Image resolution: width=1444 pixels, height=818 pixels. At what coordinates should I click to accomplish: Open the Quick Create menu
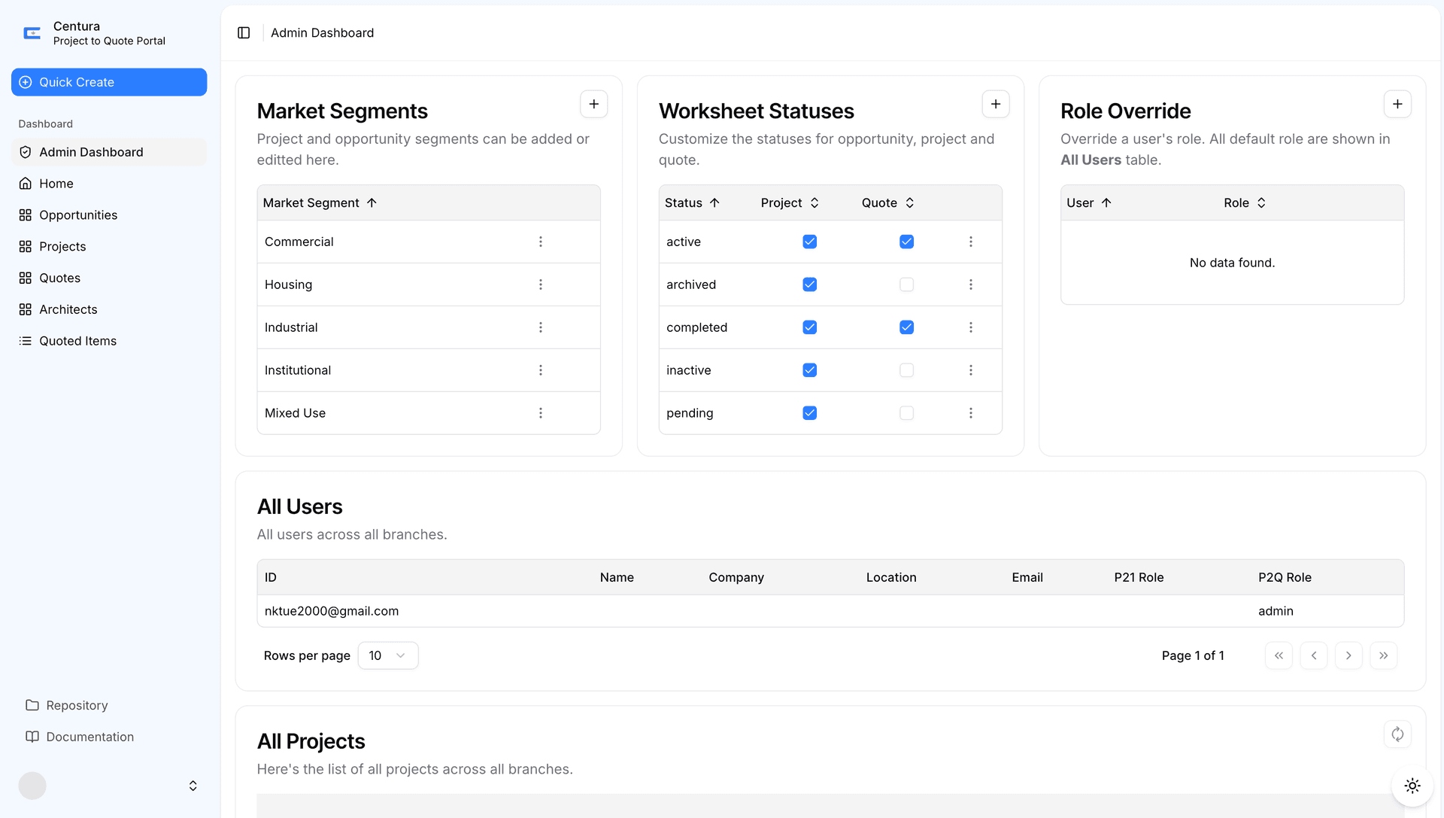(x=108, y=82)
